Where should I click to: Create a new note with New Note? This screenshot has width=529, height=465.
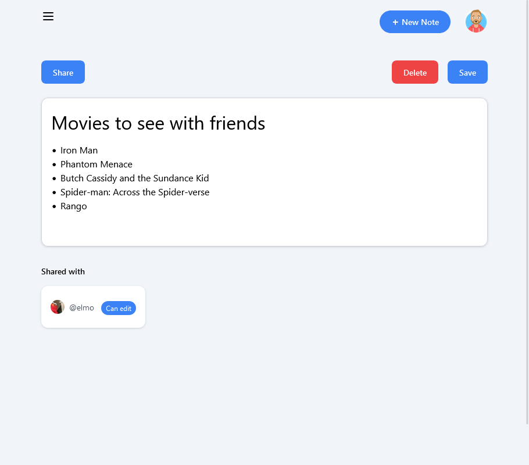coord(414,22)
